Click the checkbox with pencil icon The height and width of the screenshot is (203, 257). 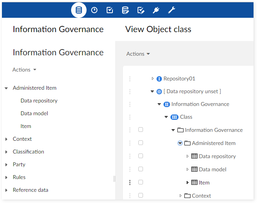coord(141,10)
